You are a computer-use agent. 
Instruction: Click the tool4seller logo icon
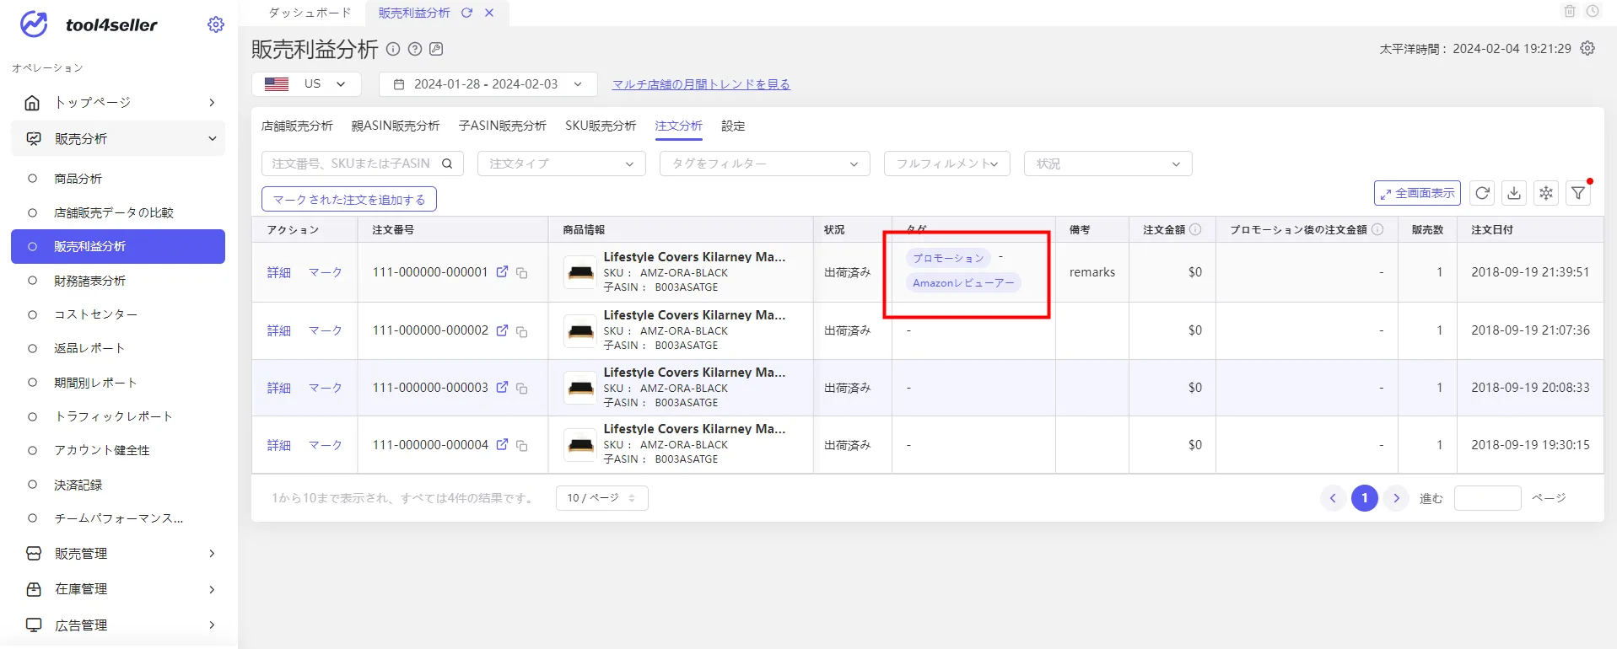pyautogui.click(x=34, y=24)
